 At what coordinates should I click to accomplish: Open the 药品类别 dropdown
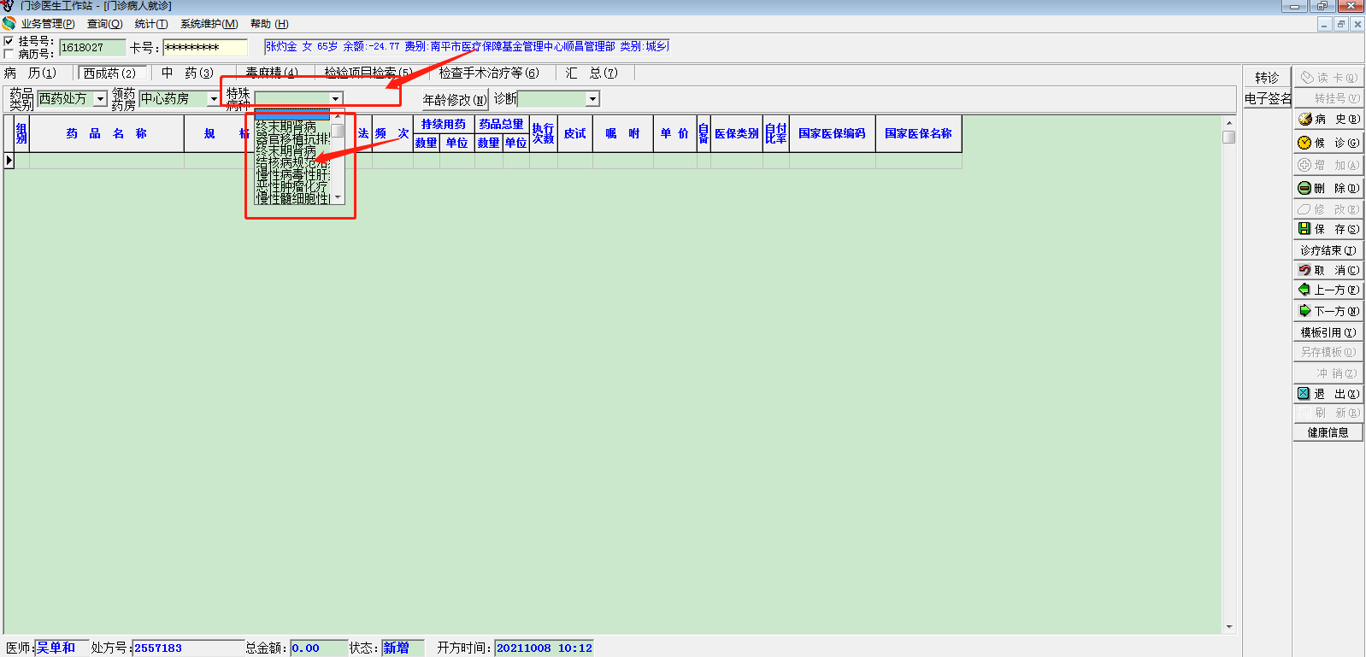pos(100,99)
